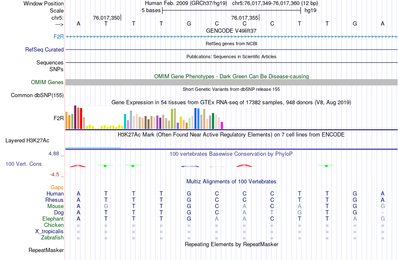
Task: Select the chr5:76,017,349-76,017,360 (12 bp) position text
Action: click(275, 3)
